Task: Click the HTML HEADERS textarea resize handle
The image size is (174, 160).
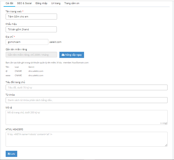Action: [x=166, y=145]
